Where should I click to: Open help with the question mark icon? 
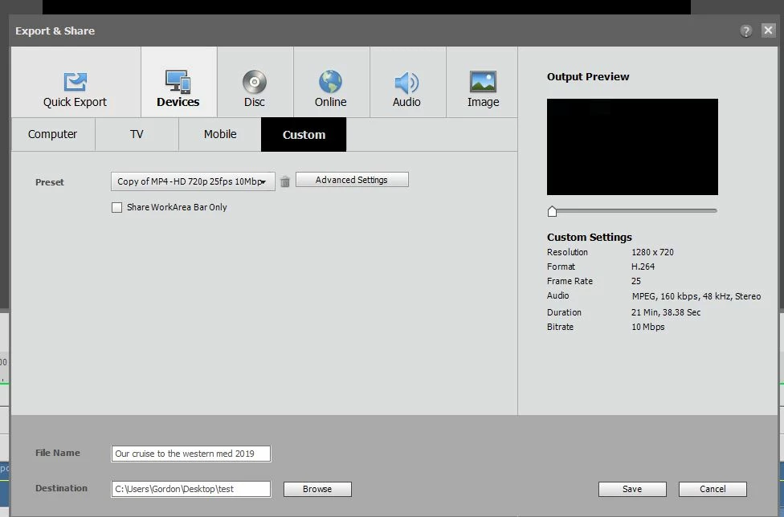[745, 31]
